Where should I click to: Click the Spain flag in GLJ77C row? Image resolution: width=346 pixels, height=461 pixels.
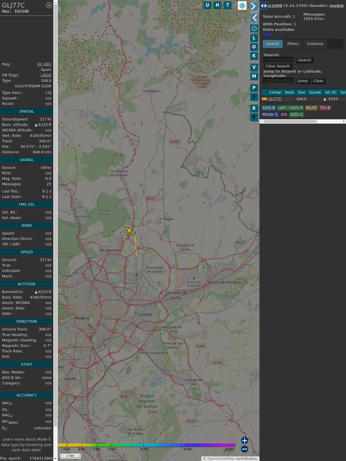click(x=264, y=99)
